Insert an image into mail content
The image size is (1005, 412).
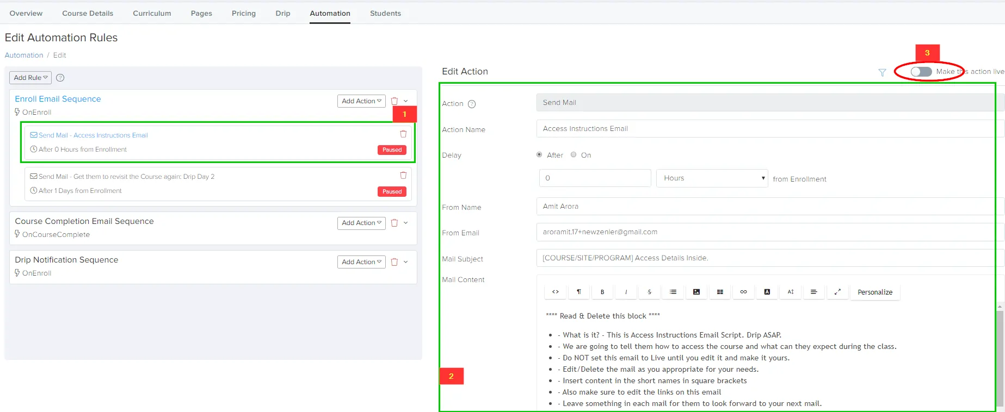(x=696, y=292)
